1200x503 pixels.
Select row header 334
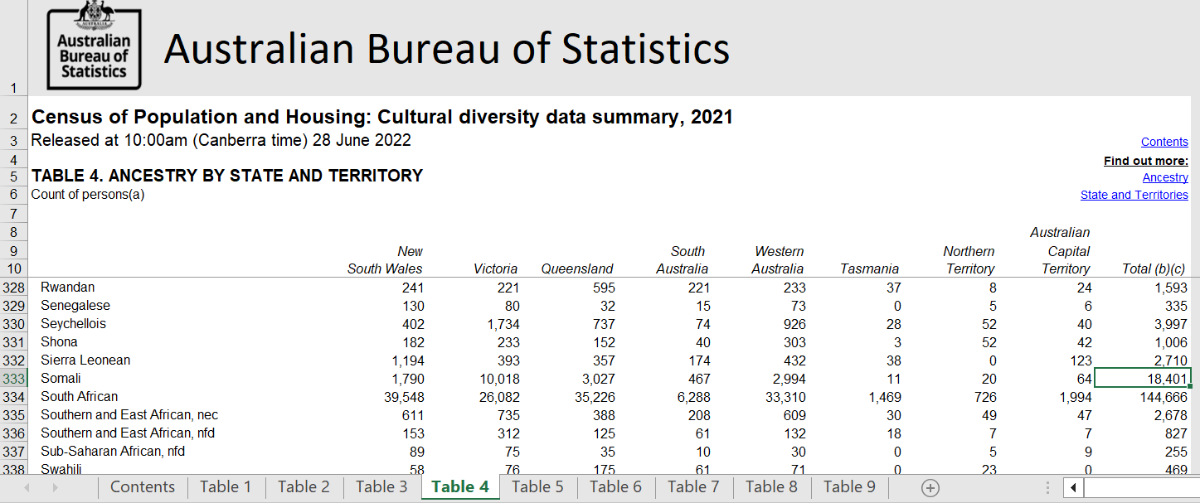14,397
